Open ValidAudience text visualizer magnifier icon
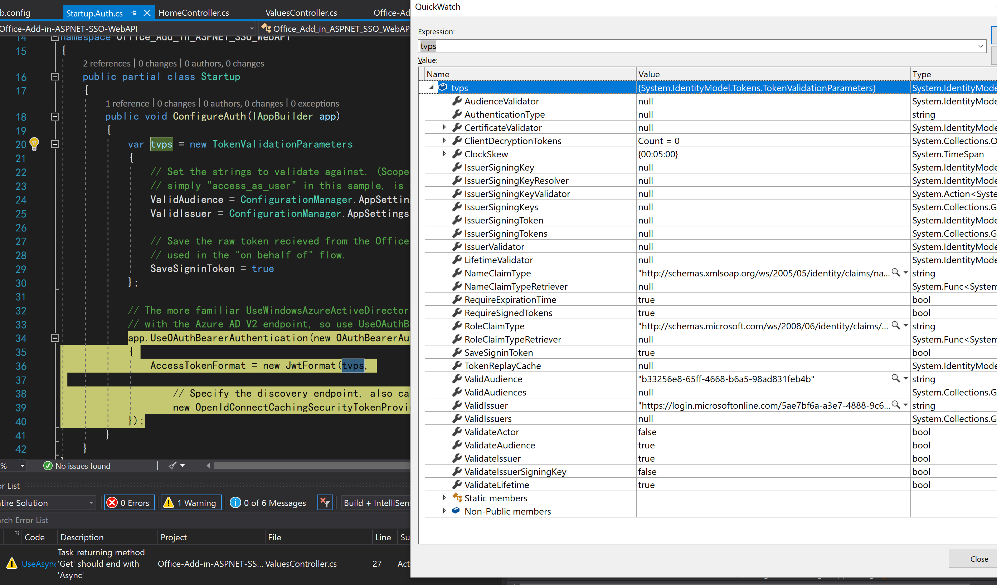 tap(895, 378)
